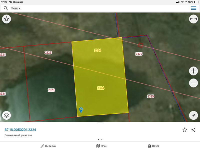Select the upper parcel 2323 label
200x150 pixels.
point(48,52)
